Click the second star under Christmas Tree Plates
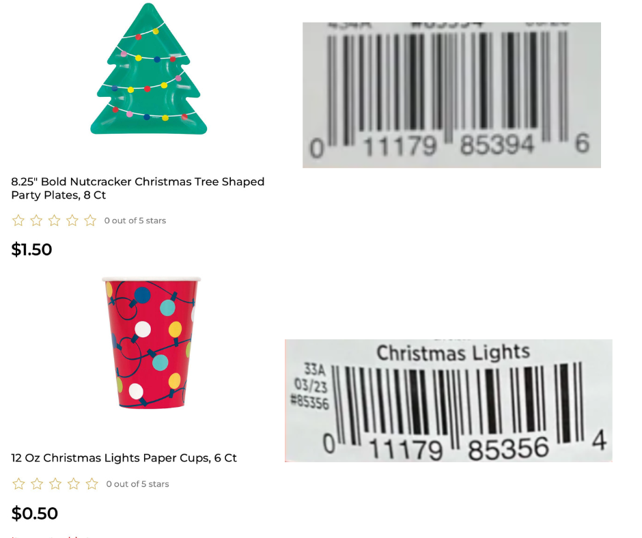 [x=36, y=221]
